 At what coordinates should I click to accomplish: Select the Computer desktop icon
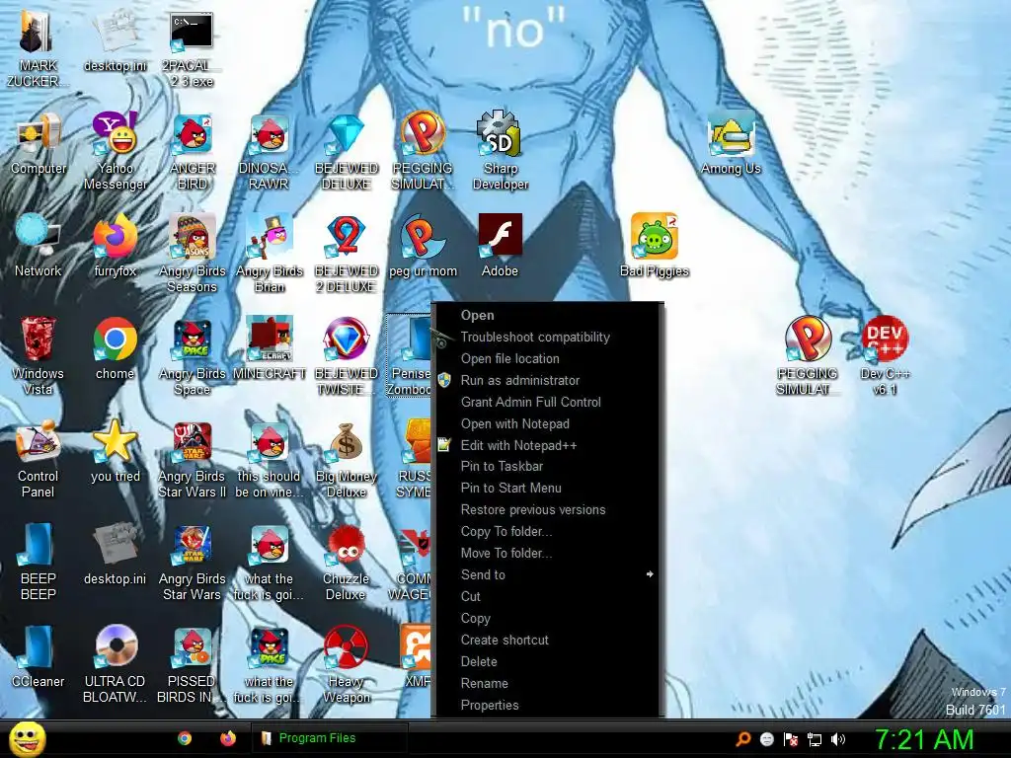38,134
